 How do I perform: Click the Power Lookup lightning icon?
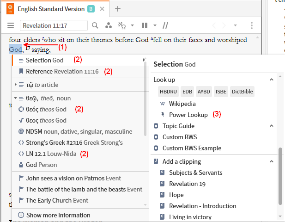[163, 114]
